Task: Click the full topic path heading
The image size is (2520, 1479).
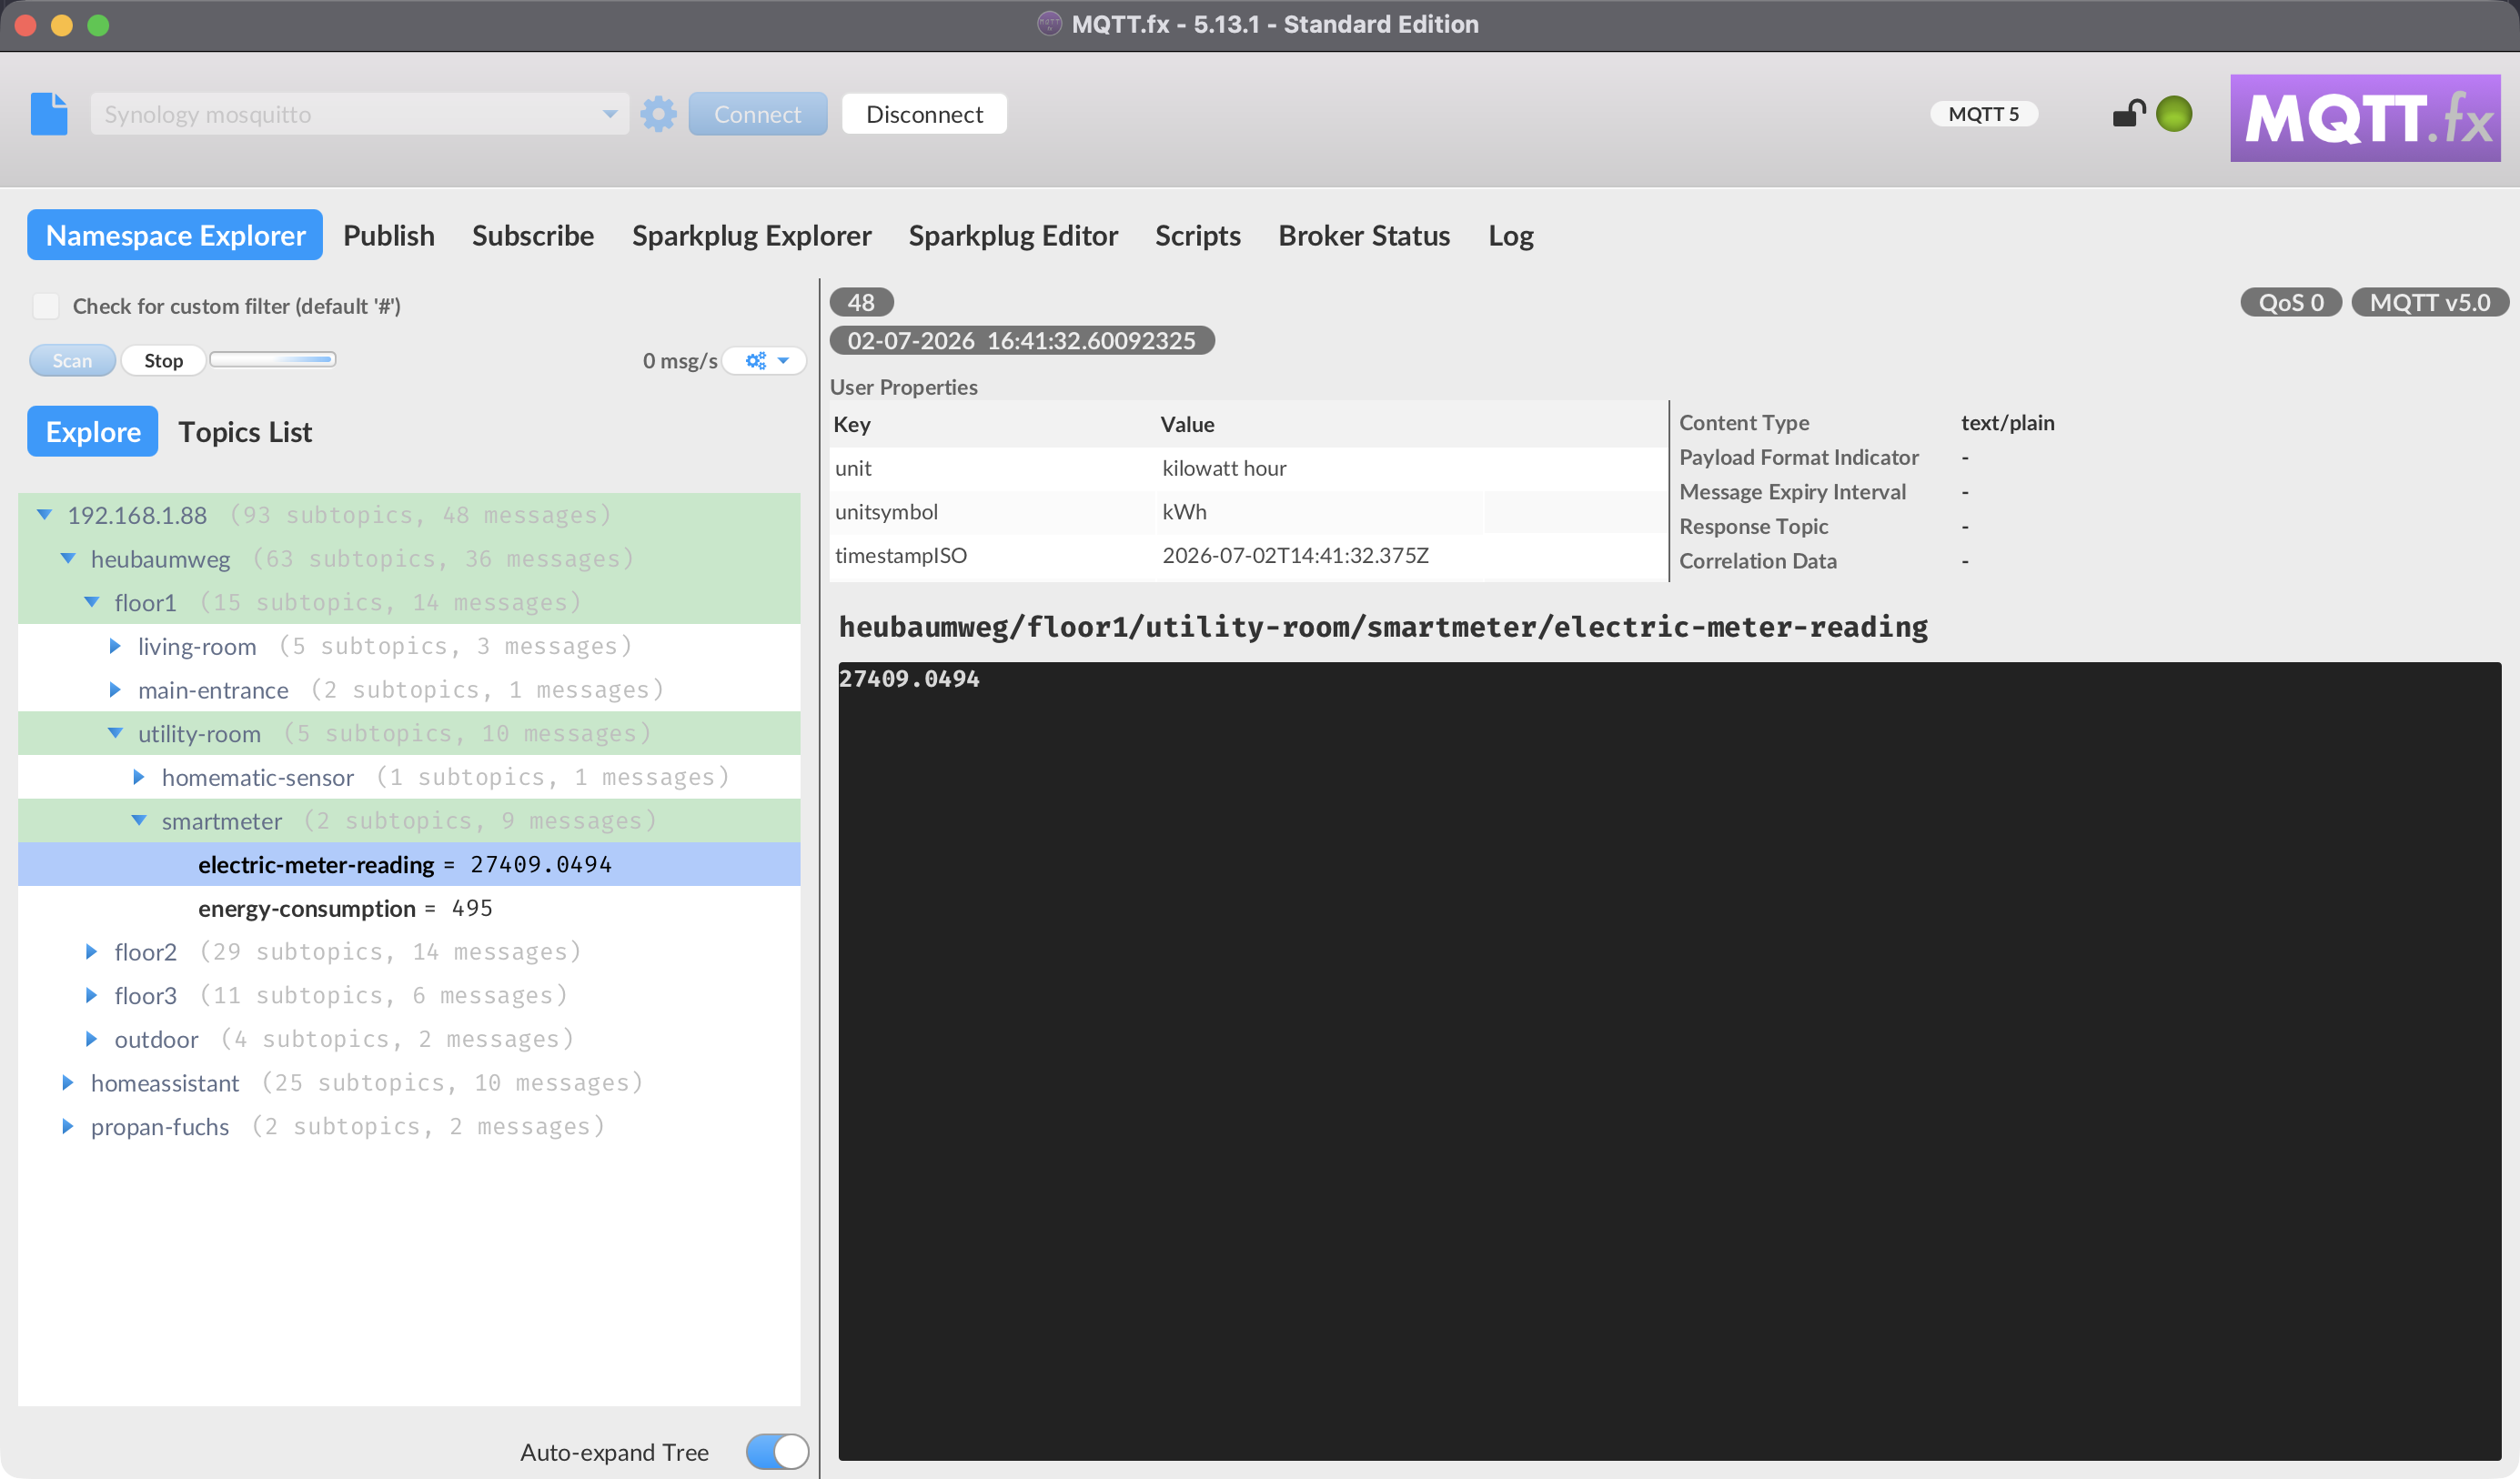Action: (x=1383, y=627)
